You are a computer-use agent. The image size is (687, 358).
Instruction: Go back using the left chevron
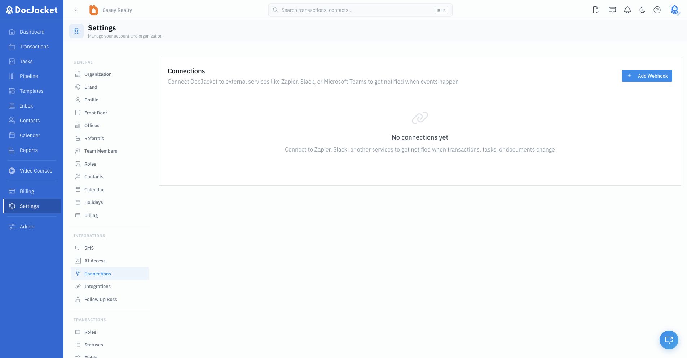76,10
